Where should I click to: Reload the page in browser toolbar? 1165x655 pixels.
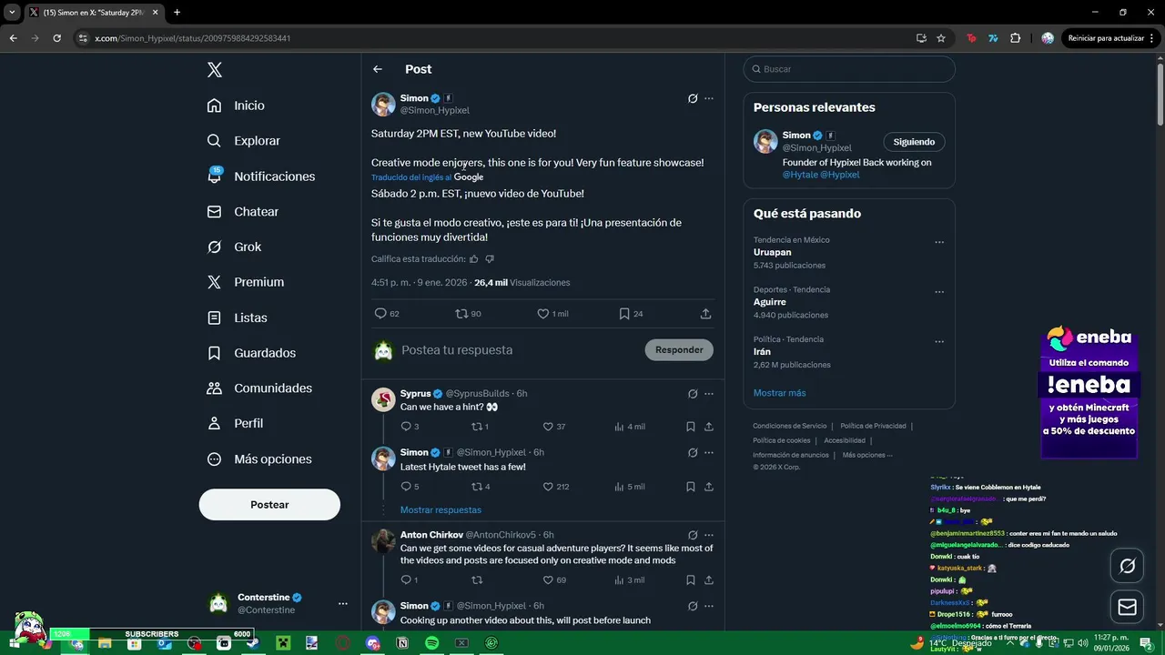click(x=56, y=38)
